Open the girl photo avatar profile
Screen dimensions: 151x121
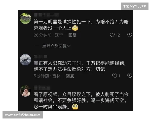coord(25,91)
